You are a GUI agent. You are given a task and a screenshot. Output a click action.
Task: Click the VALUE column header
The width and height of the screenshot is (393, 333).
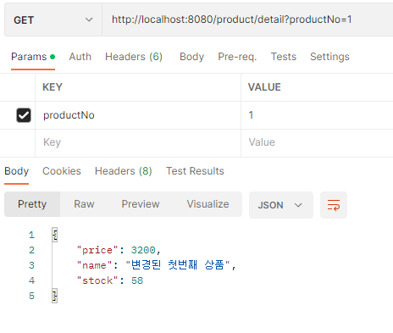(264, 87)
